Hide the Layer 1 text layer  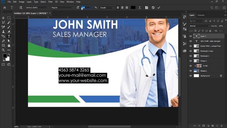click(x=190, y=36)
